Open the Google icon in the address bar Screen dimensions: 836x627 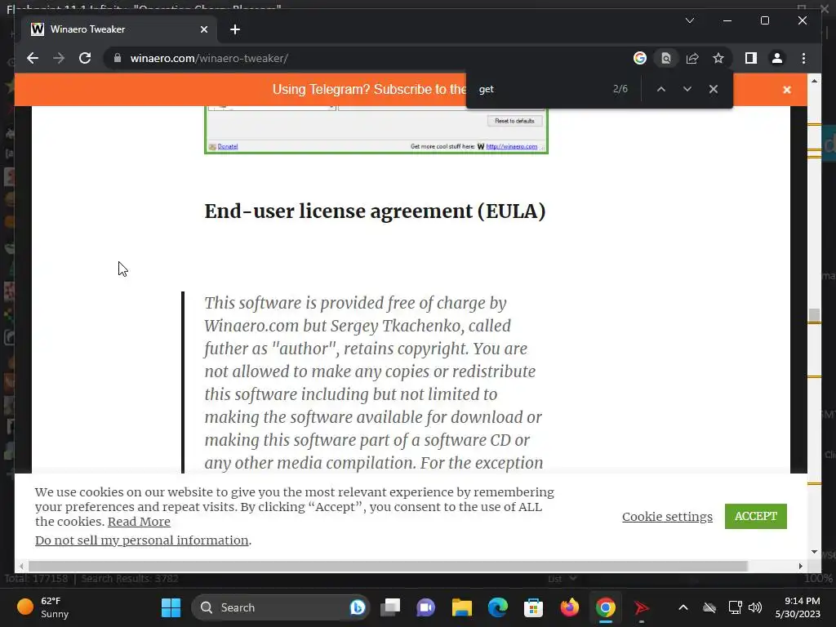640,58
